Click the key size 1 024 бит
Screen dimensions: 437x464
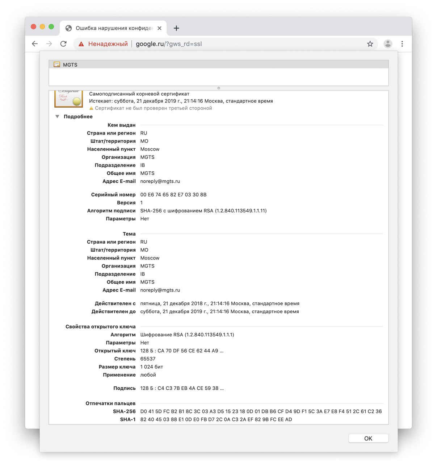(x=152, y=366)
